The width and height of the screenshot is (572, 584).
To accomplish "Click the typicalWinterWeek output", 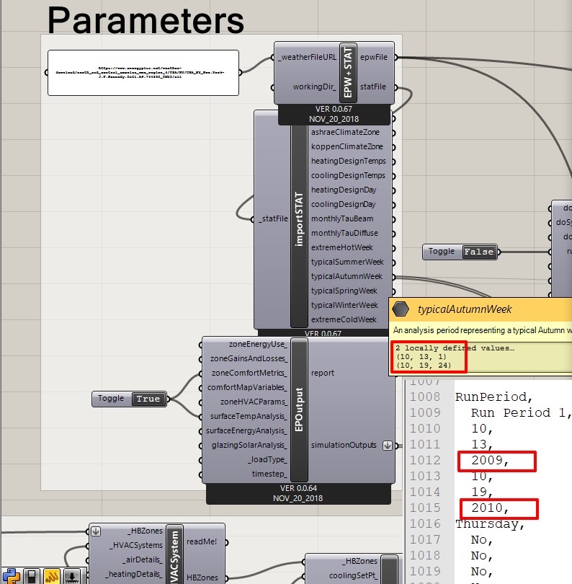I will 344,306.
